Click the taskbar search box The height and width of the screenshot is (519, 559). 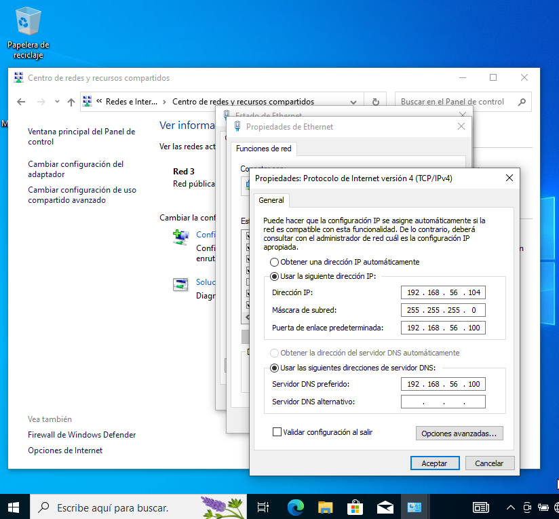coord(138,507)
